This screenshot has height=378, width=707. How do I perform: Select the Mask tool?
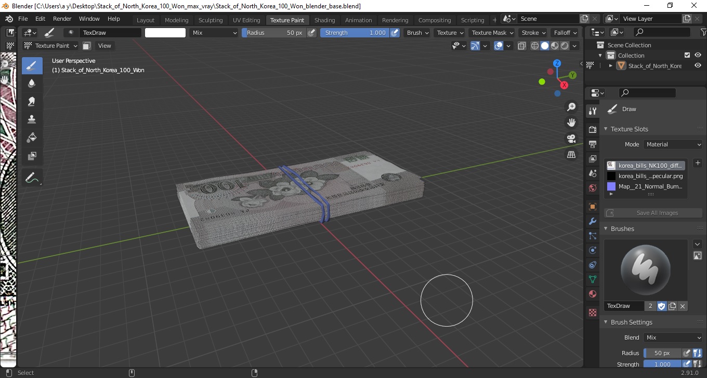(x=32, y=156)
